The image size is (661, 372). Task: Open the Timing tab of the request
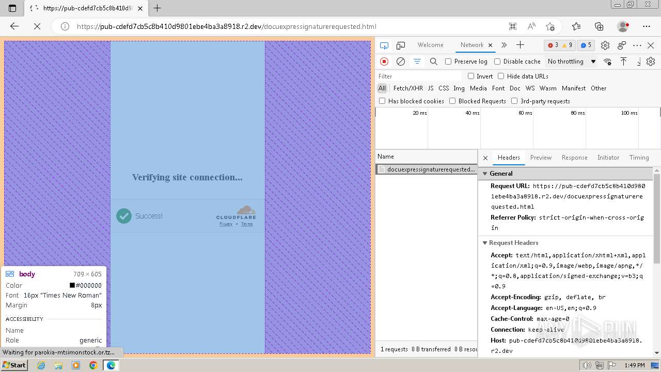[x=639, y=158]
